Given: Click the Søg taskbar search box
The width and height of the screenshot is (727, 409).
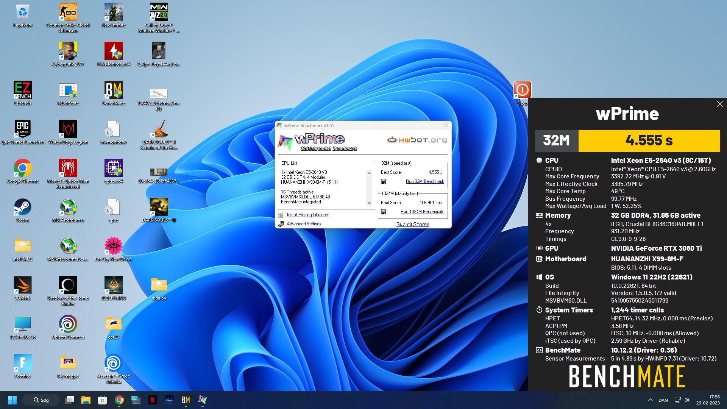Looking at the screenshot, I should [x=41, y=400].
